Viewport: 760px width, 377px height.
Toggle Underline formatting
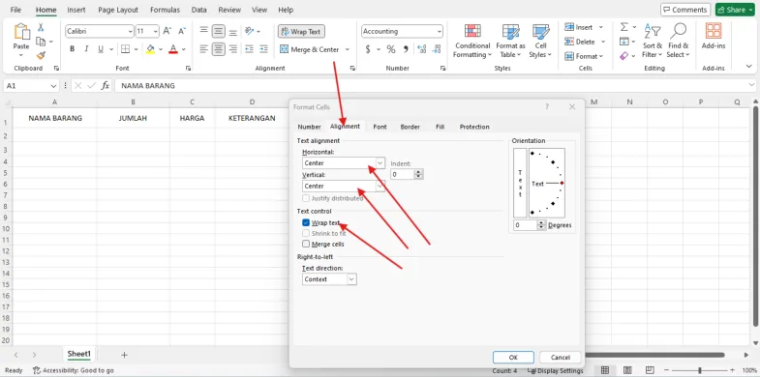point(101,49)
